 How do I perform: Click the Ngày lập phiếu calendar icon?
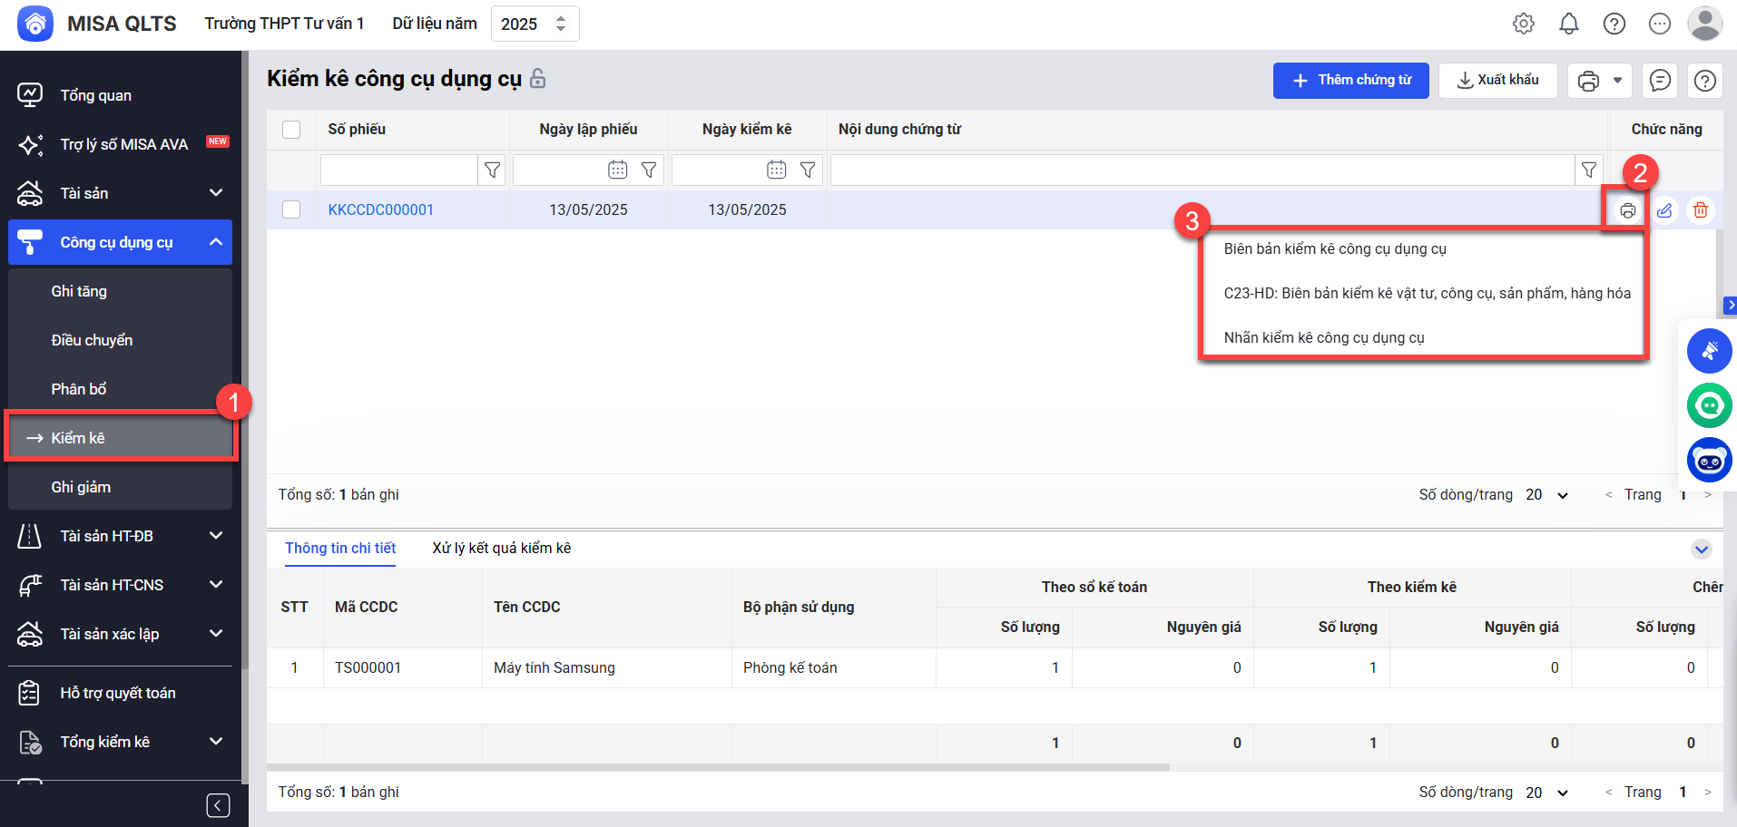(x=617, y=170)
